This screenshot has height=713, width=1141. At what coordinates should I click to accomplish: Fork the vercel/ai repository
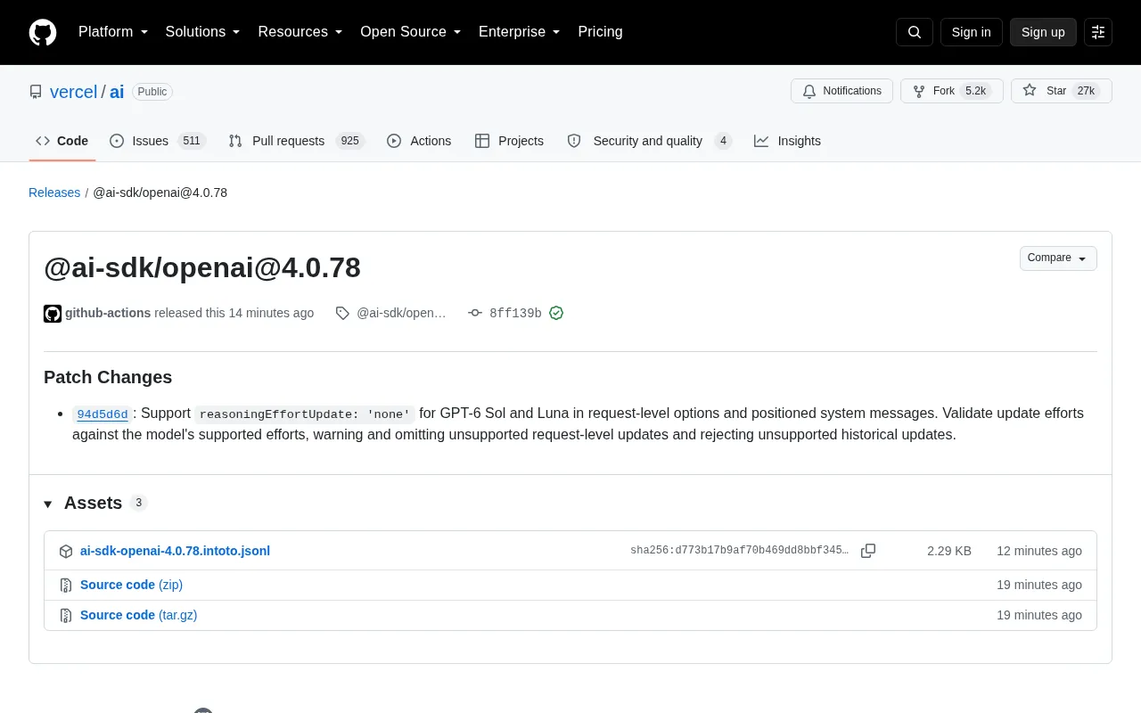(x=952, y=91)
